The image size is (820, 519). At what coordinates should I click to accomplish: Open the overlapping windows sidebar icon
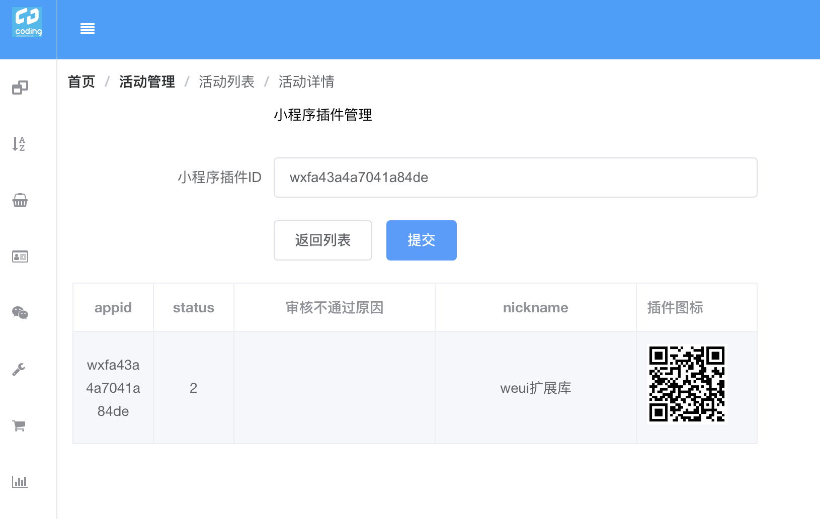(x=20, y=88)
